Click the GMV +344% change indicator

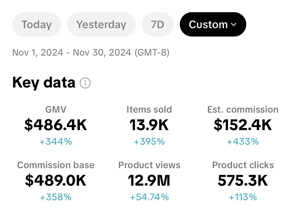coord(56,142)
